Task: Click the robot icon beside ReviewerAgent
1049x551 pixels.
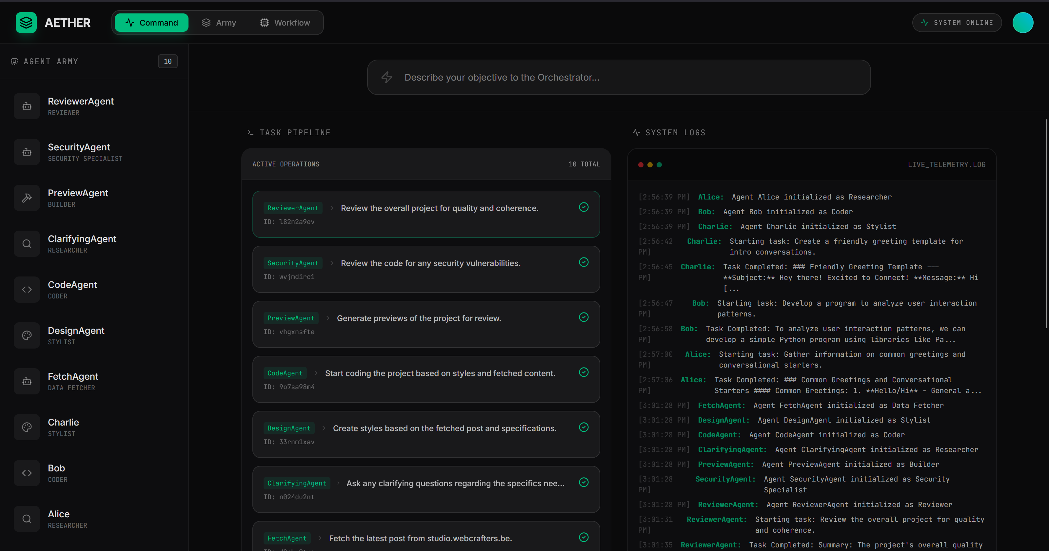Action: coord(27,106)
